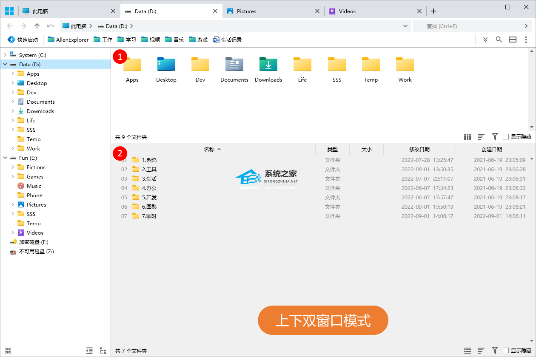Open the AllenExplorer bookmark folder
Screen dimensions: 536x357
pos(68,40)
